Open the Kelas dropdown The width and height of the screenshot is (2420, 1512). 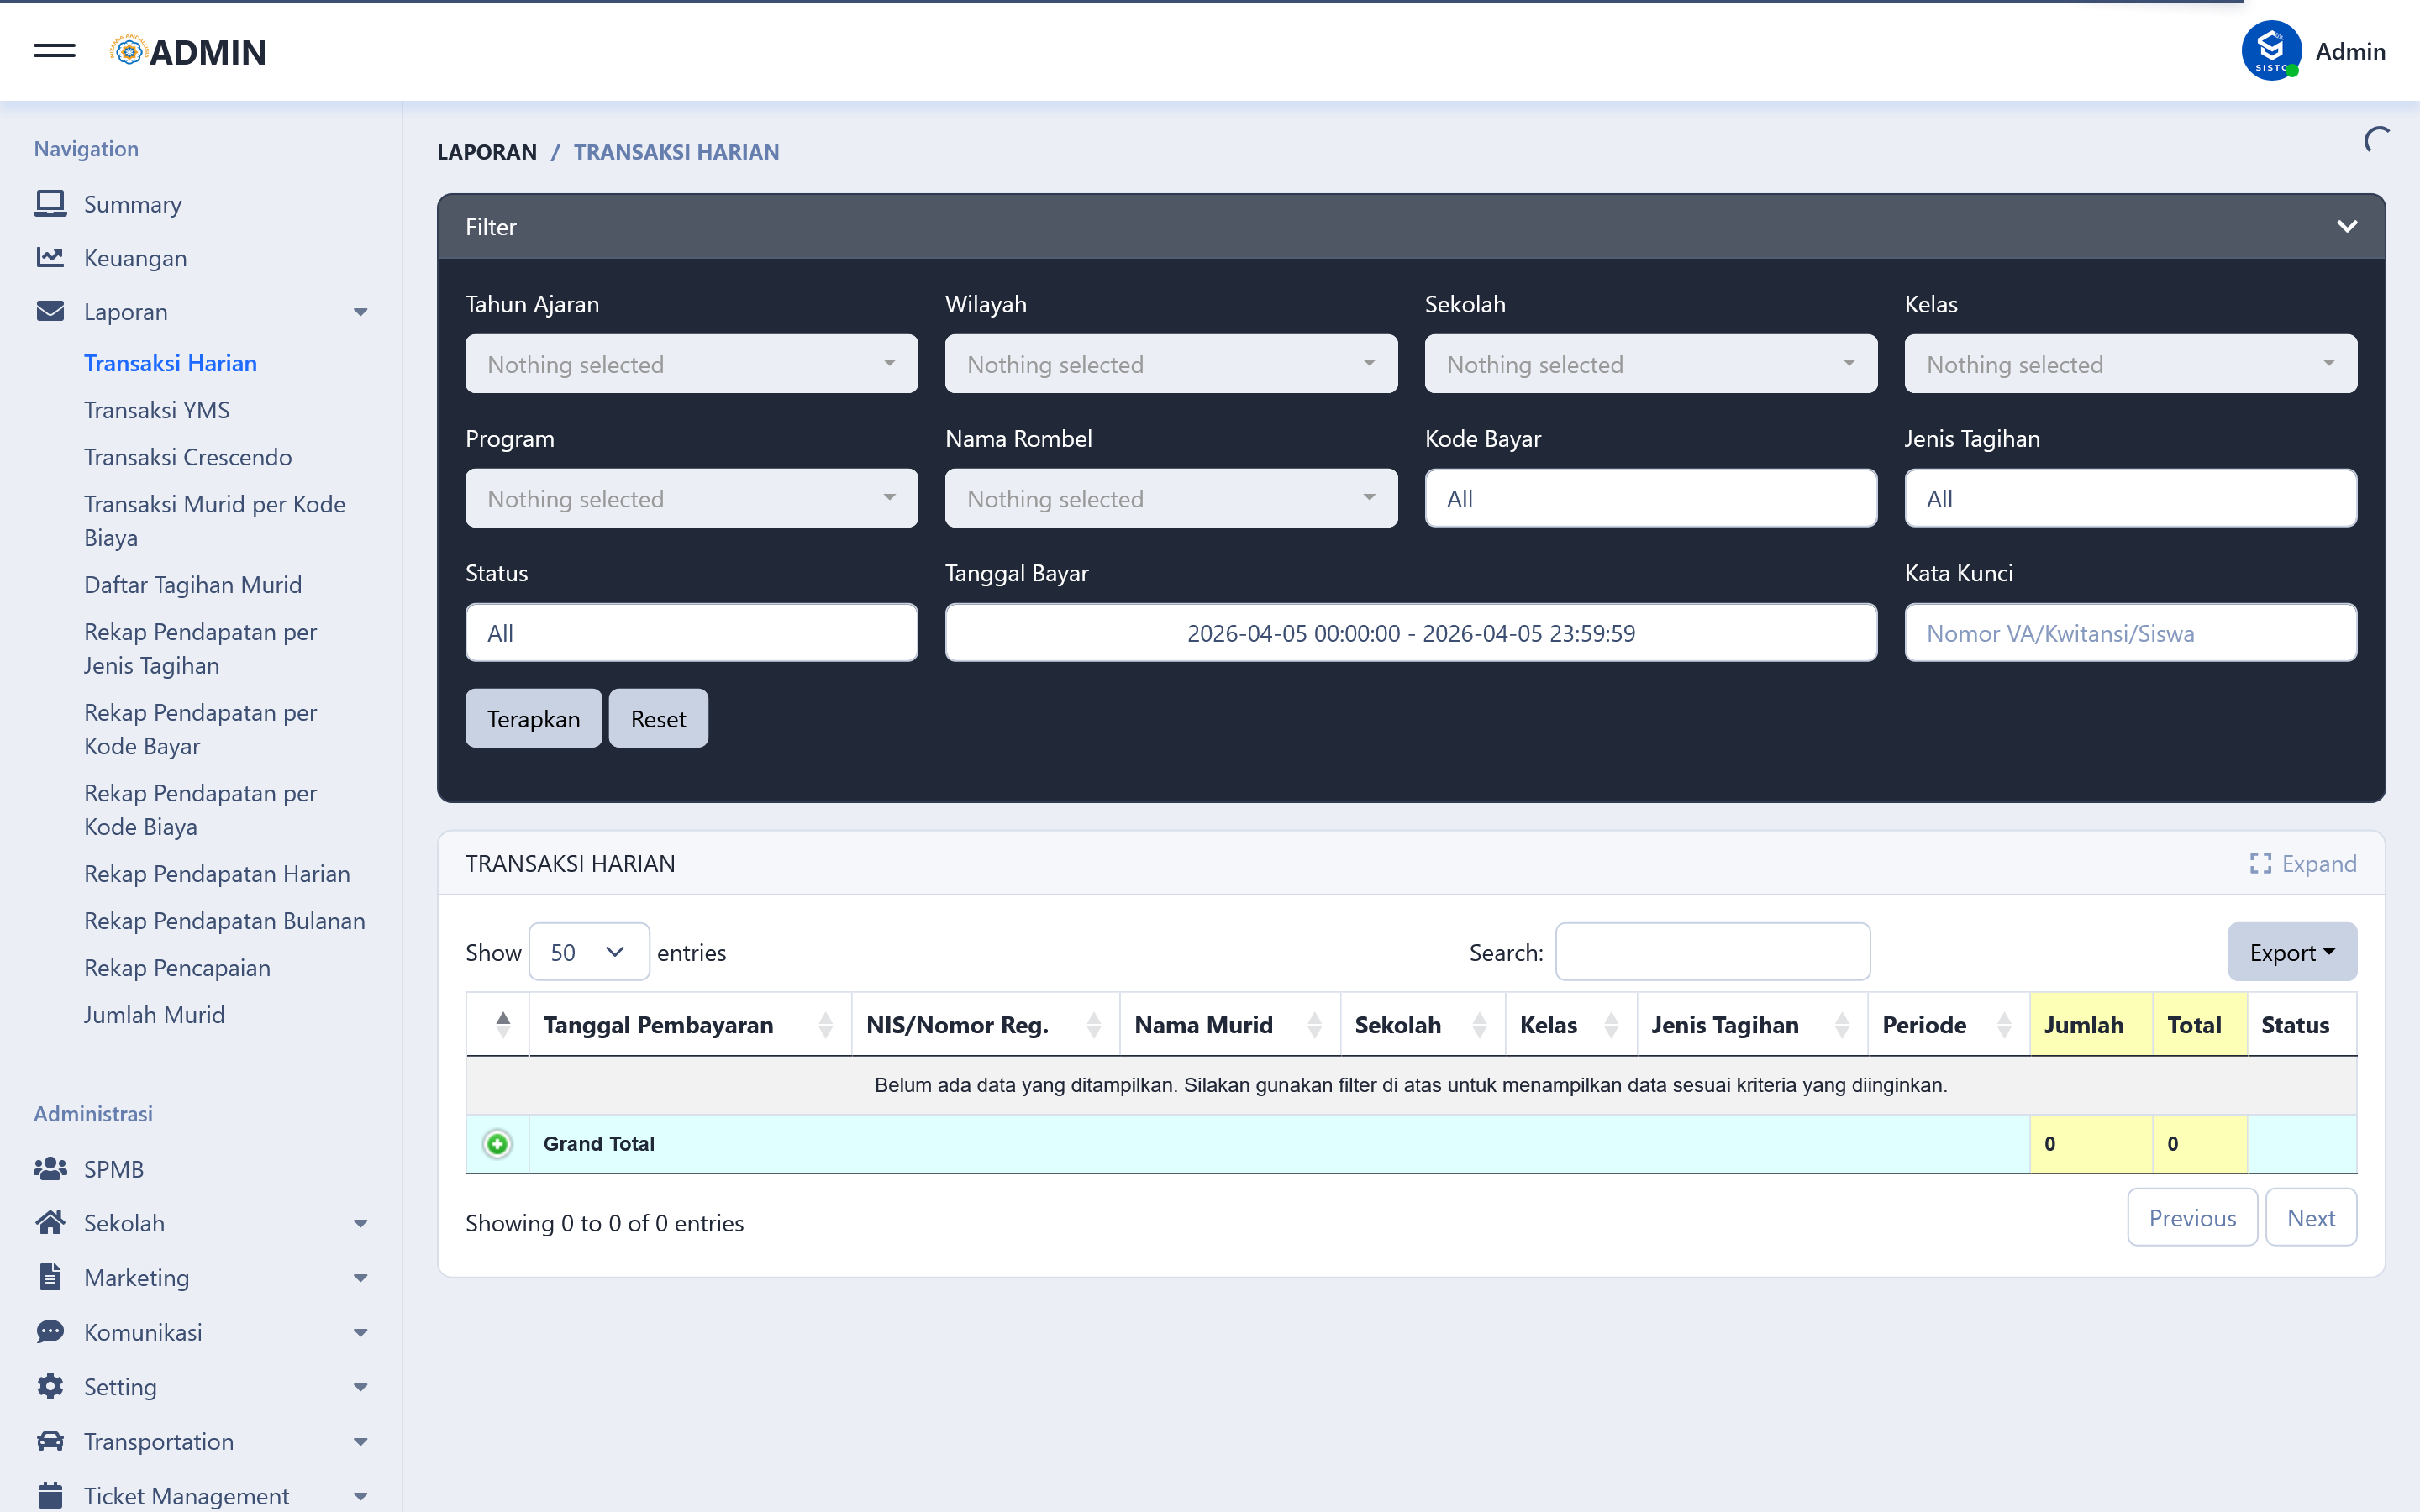(x=2130, y=364)
